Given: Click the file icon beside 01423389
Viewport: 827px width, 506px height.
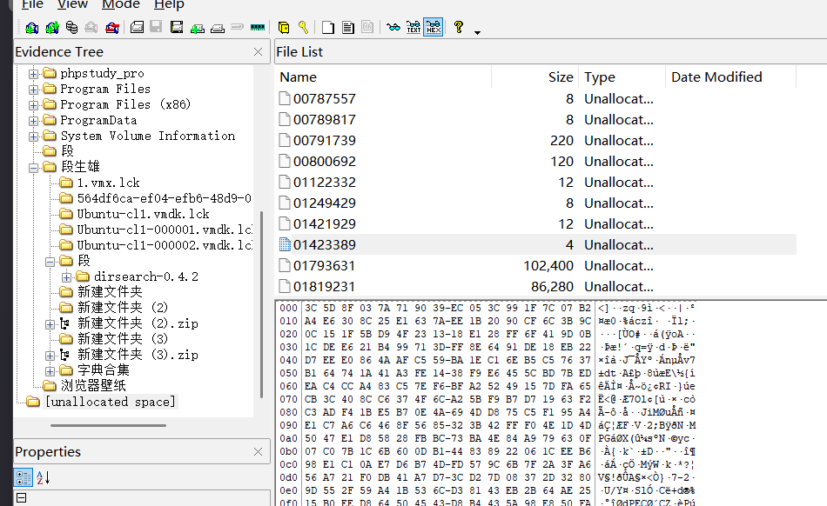Looking at the screenshot, I should pyautogui.click(x=285, y=245).
